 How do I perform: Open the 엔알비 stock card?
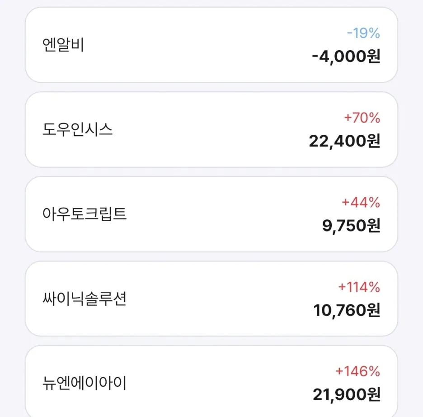[x=211, y=45]
